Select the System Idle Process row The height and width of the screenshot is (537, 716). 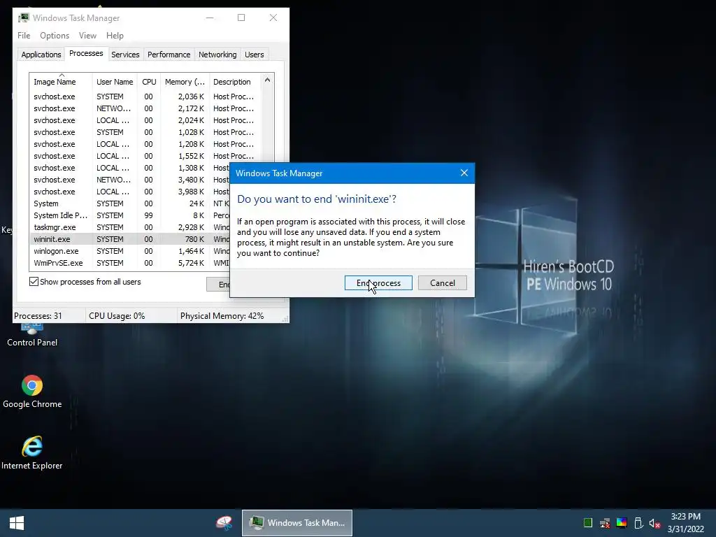pos(129,215)
